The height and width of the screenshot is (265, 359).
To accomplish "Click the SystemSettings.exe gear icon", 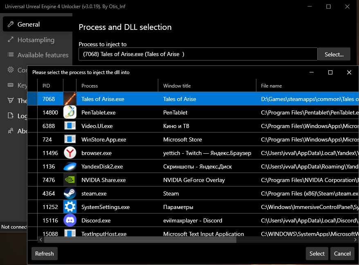I will coord(70,207).
